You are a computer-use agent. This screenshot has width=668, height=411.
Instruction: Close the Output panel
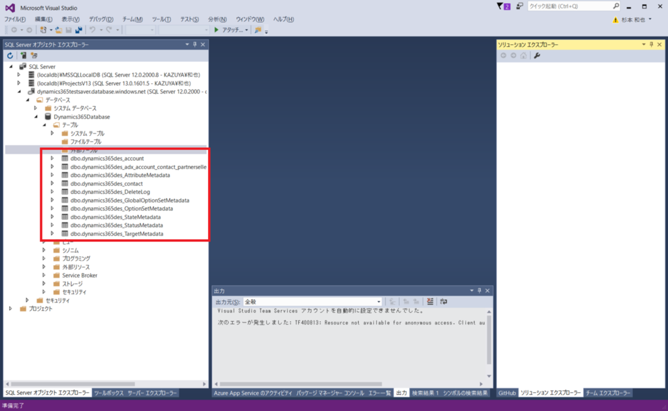click(x=488, y=291)
